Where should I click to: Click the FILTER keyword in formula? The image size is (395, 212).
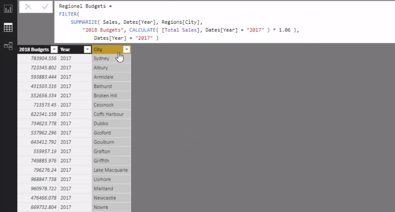(68, 14)
